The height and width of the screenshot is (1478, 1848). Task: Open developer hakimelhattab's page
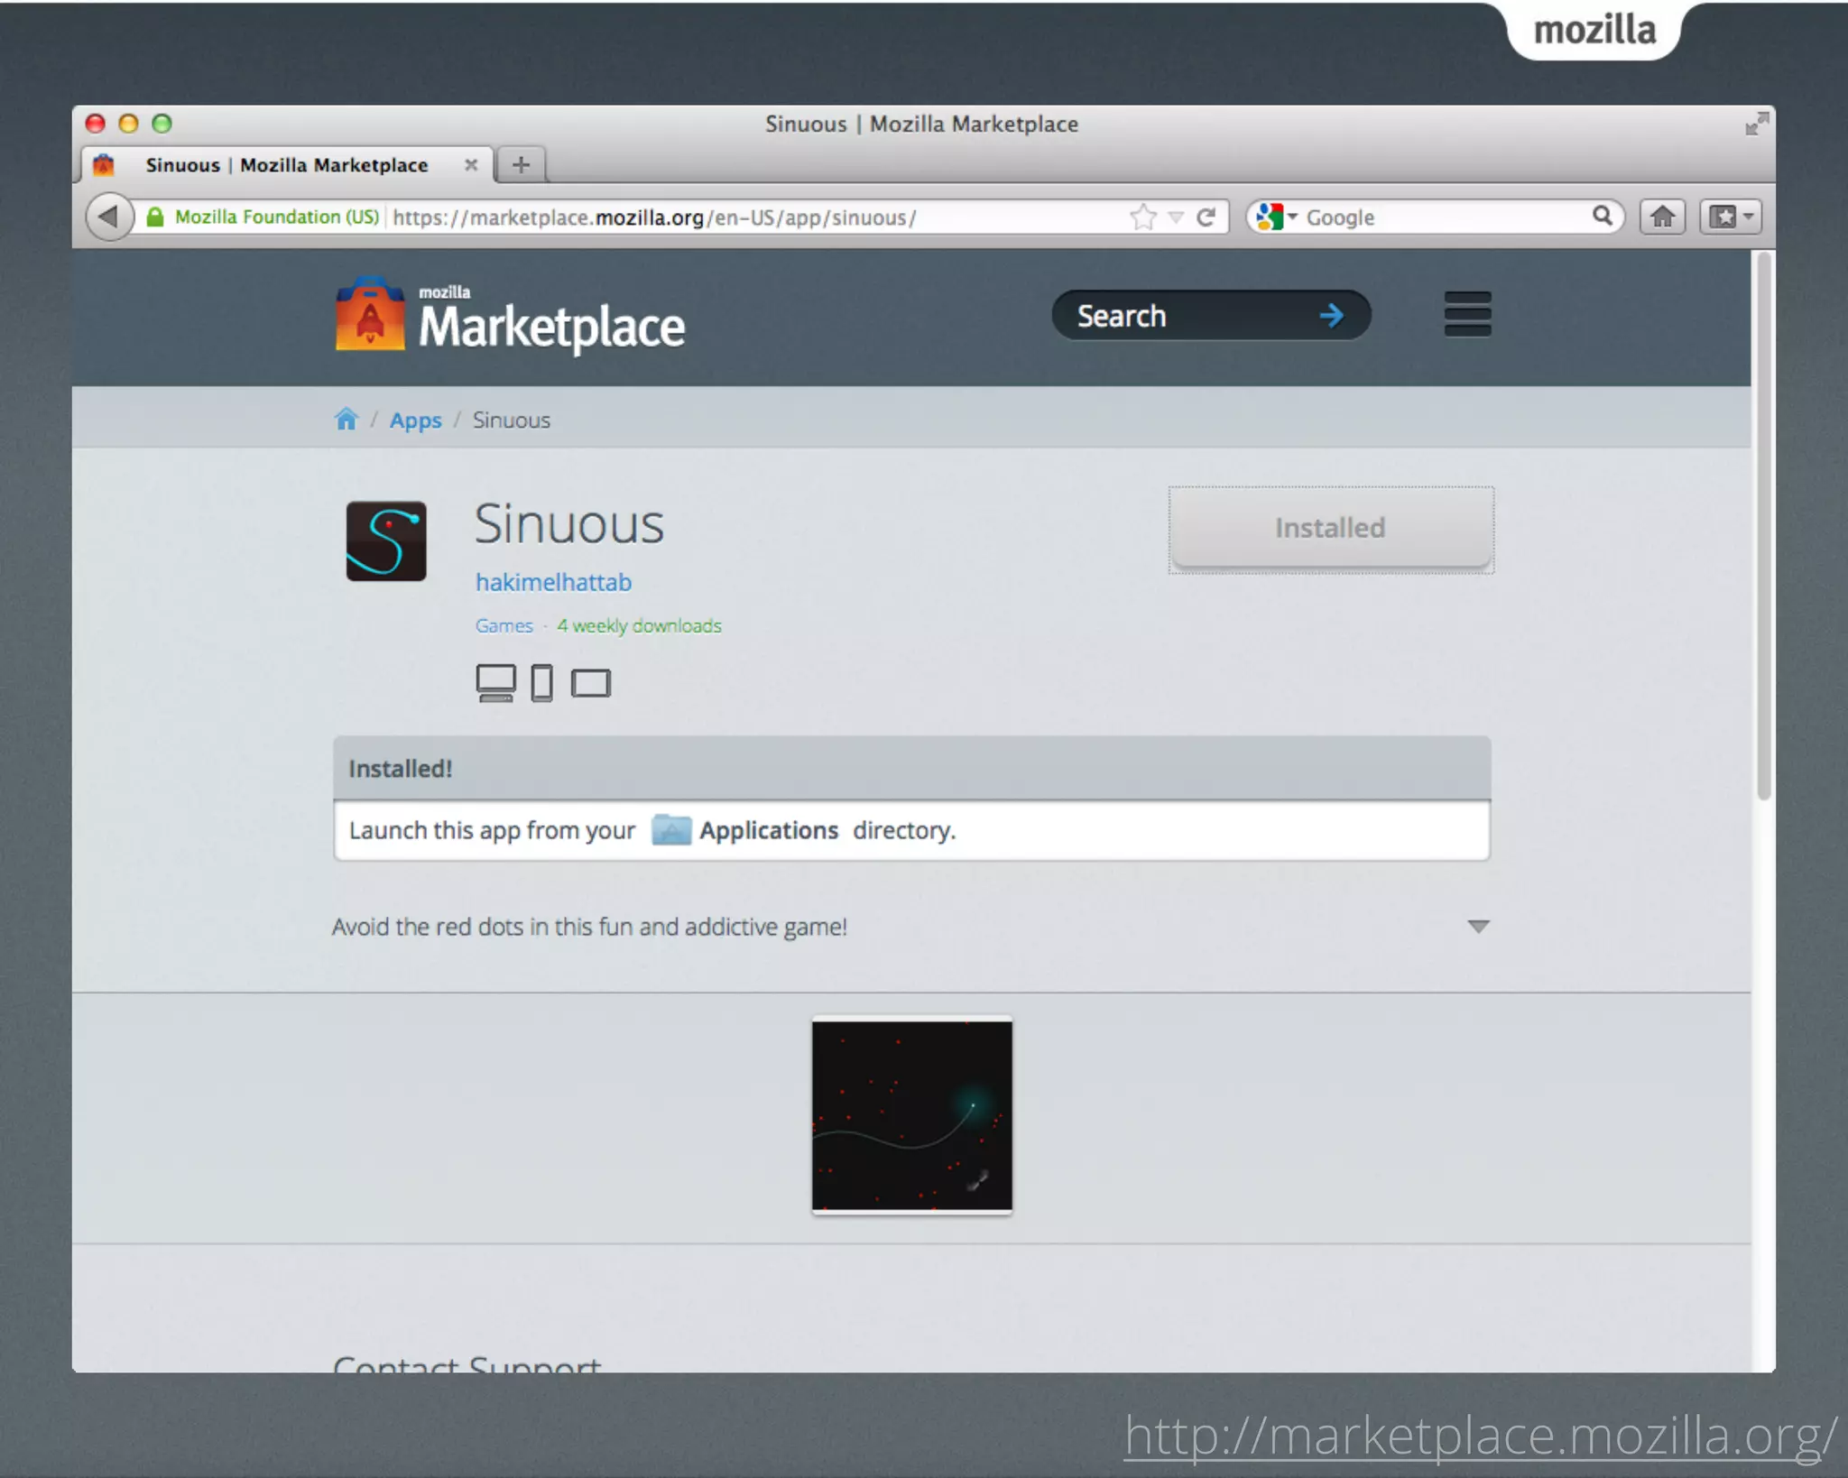pyautogui.click(x=553, y=582)
